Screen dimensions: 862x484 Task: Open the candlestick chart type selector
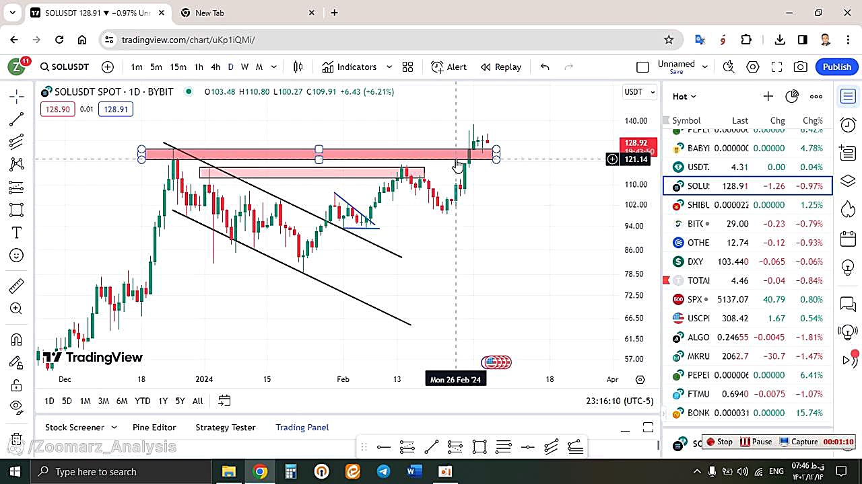click(x=298, y=67)
